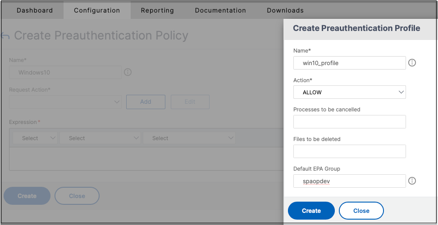
Task: Click the Default EPA Group field
Action: click(x=349, y=181)
